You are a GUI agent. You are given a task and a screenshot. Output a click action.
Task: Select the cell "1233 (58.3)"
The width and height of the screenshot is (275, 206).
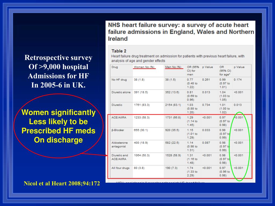(142, 117)
